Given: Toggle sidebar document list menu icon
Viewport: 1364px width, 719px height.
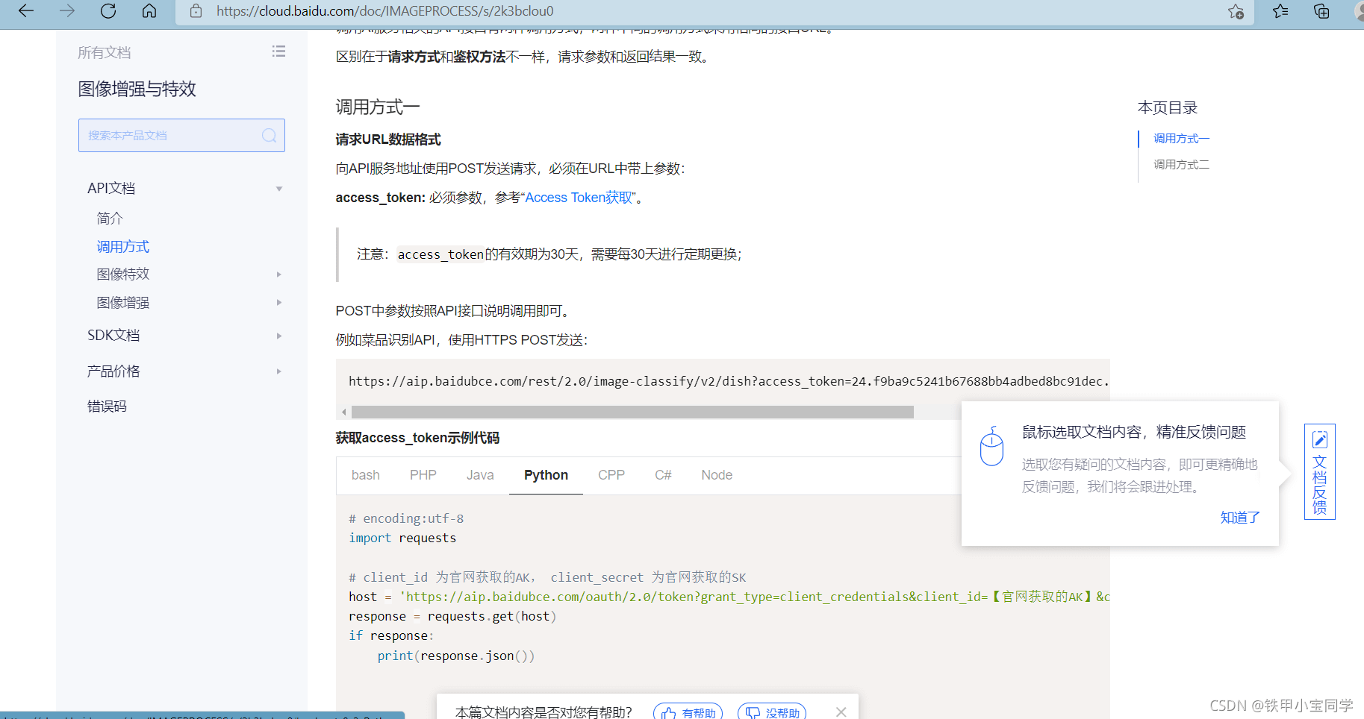Looking at the screenshot, I should click(x=278, y=51).
